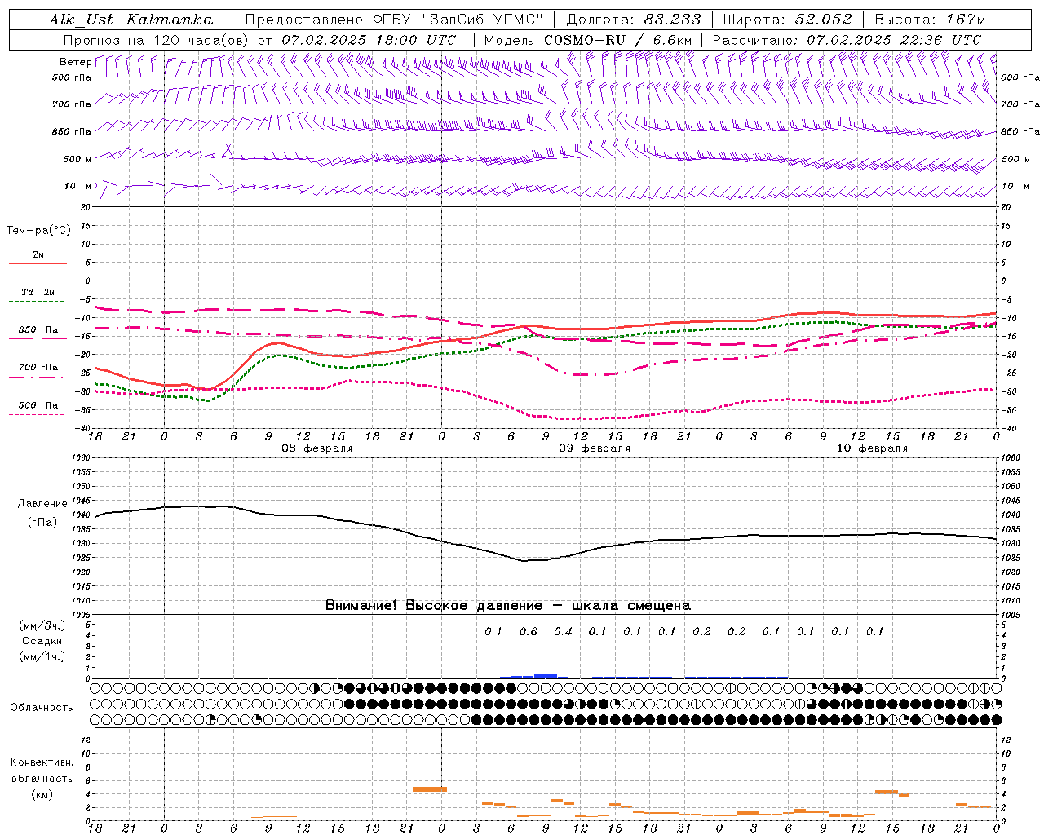
Task: Click the (мм/1ч.) unit label
Action: tap(42, 656)
